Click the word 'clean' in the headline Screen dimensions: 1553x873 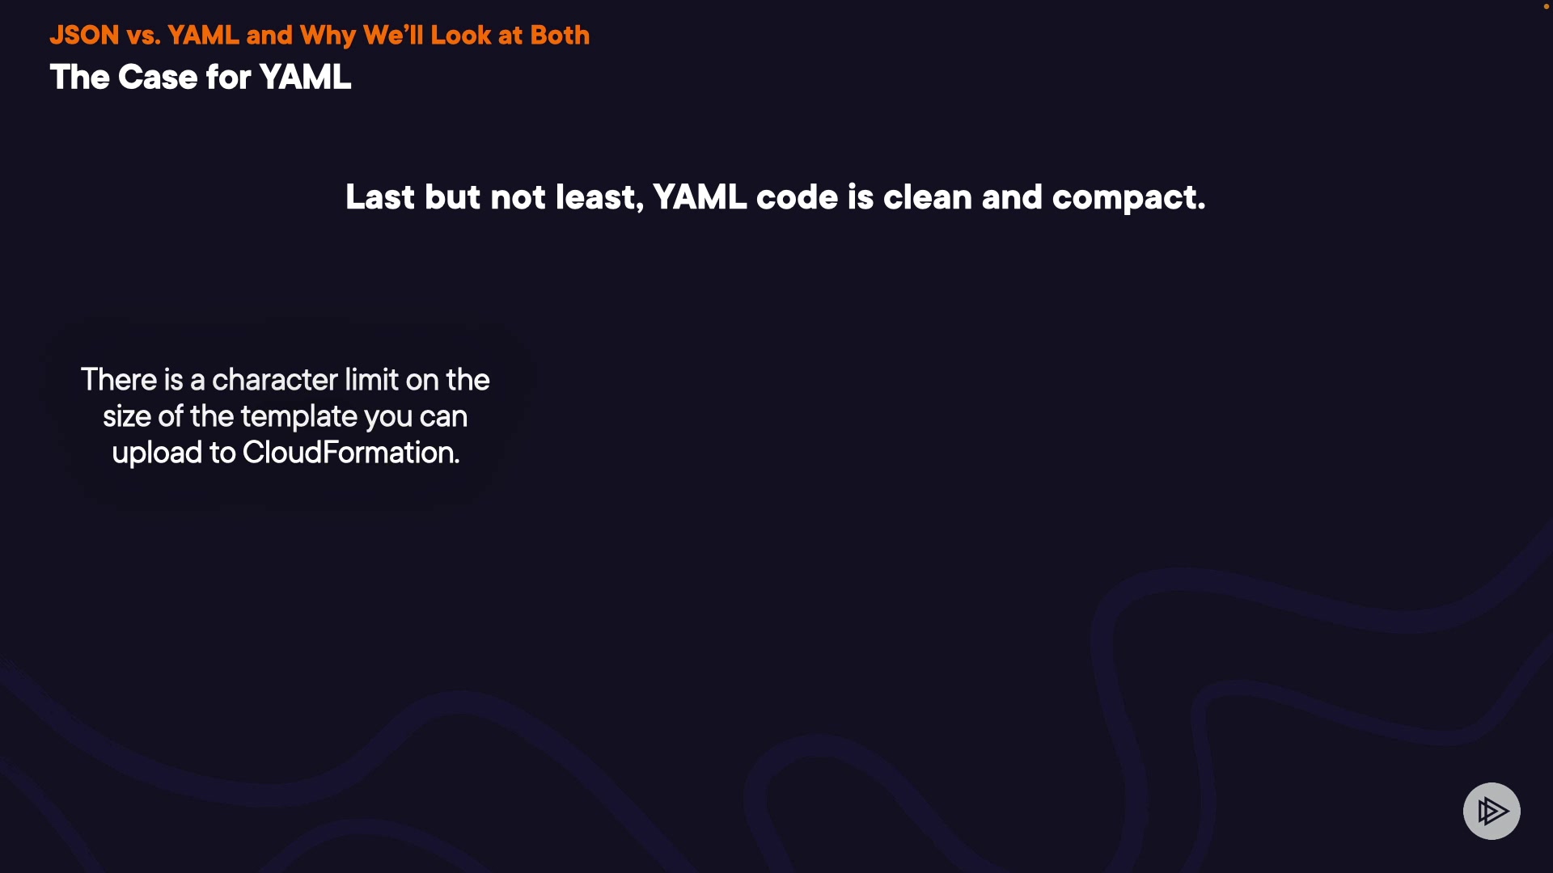coord(927,197)
